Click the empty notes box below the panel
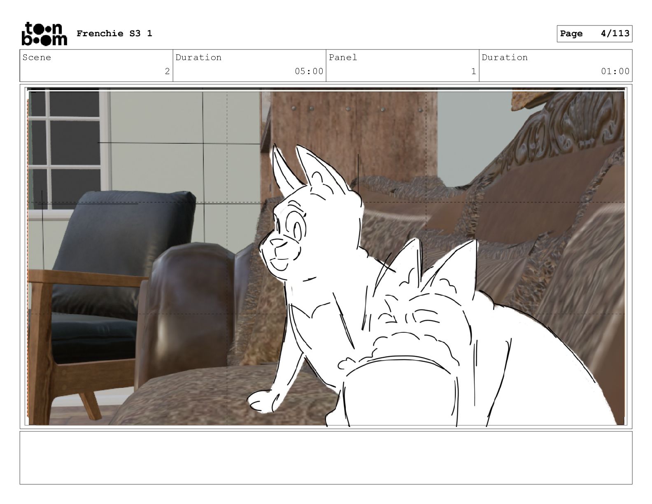This screenshot has width=652, height=504. (x=326, y=457)
